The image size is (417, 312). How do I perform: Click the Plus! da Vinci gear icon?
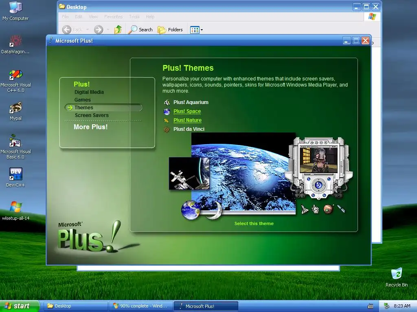167,130
